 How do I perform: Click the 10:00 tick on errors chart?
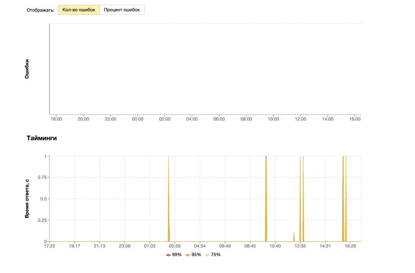[x=273, y=119]
